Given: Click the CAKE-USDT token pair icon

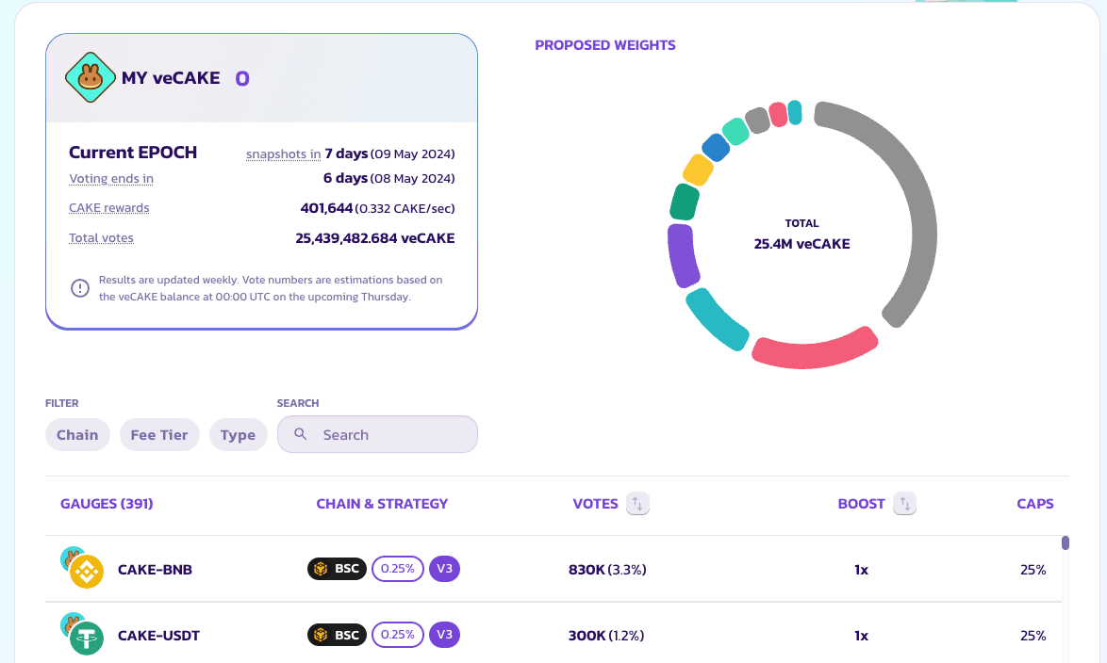Looking at the screenshot, I should tap(82, 634).
